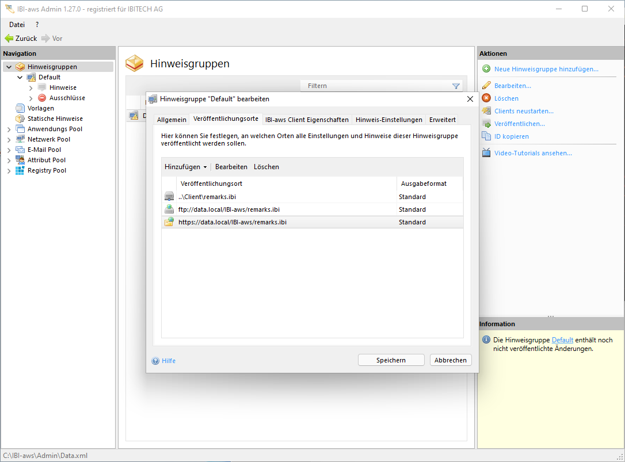Screen dimensions: 625x462
Task: Click the filter funnel icon
Action: pyautogui.click(x=456, y=86)
